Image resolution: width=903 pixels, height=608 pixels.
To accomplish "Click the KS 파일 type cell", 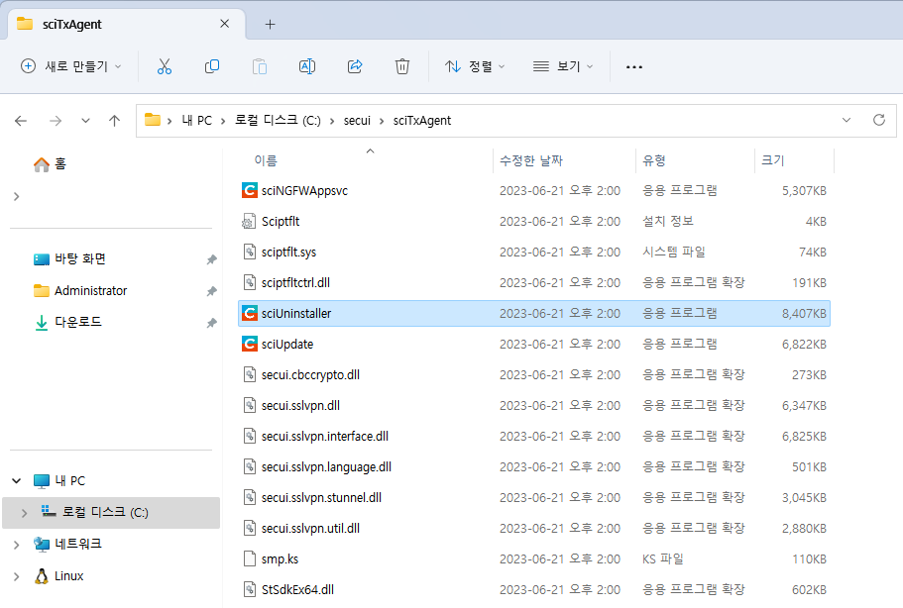I will pyautogui.click(x=663, y=559).
